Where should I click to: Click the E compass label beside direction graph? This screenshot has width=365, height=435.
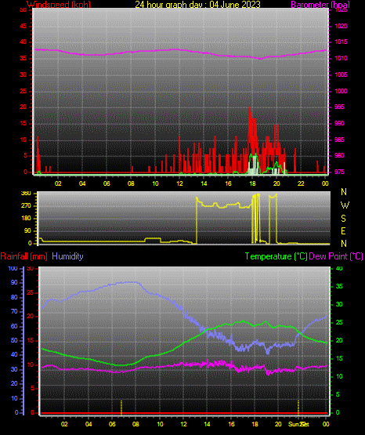pos(343,230)
